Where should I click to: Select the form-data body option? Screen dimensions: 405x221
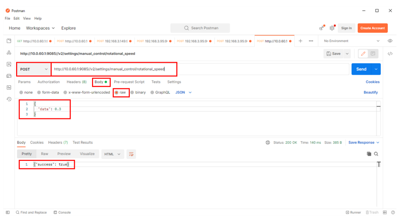[x=48, y=93]
